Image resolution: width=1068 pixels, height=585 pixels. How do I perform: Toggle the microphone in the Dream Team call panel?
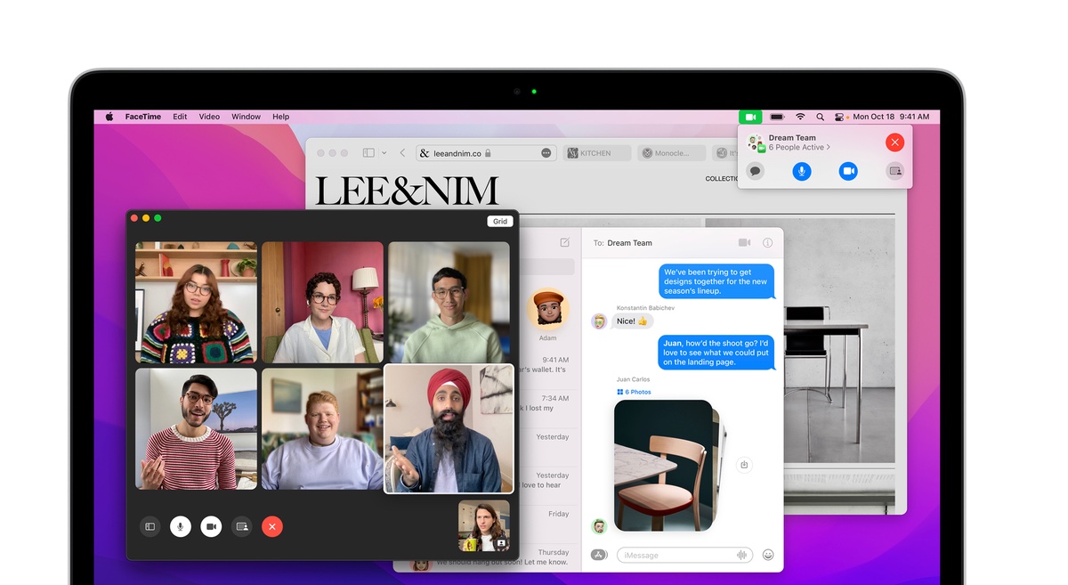[x=802, y=171]
